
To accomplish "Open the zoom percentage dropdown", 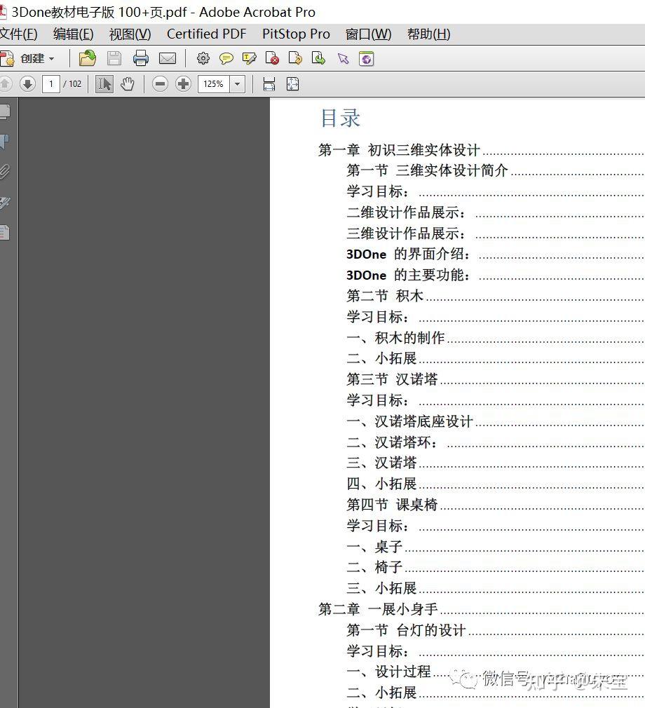I will [x=237, y=83].
